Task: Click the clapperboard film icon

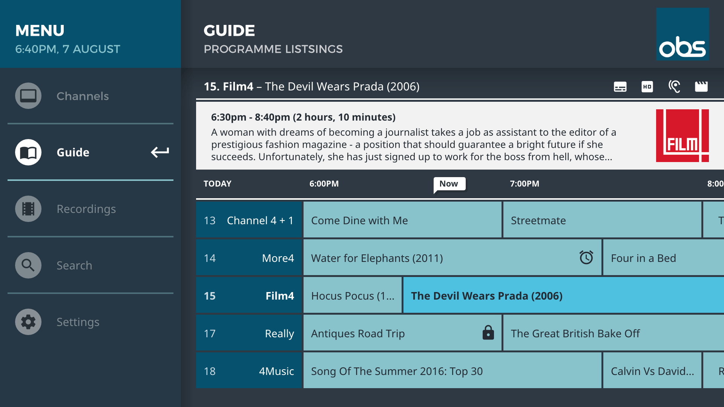Action: point(701,87)
